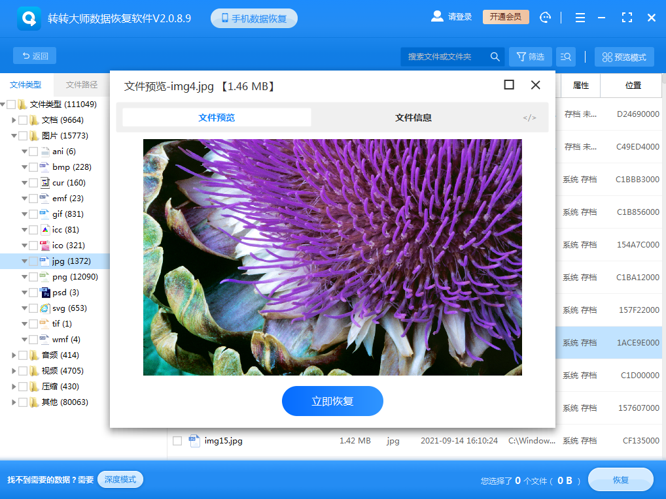The image size is (666, 499).
Task: Click the list search toggle icon
Action: 566,57
